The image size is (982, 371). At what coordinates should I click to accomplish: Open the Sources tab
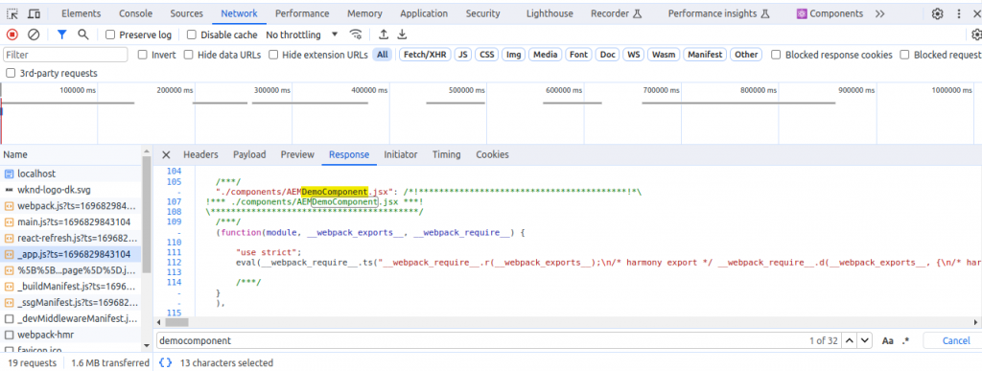pos(187,13)
